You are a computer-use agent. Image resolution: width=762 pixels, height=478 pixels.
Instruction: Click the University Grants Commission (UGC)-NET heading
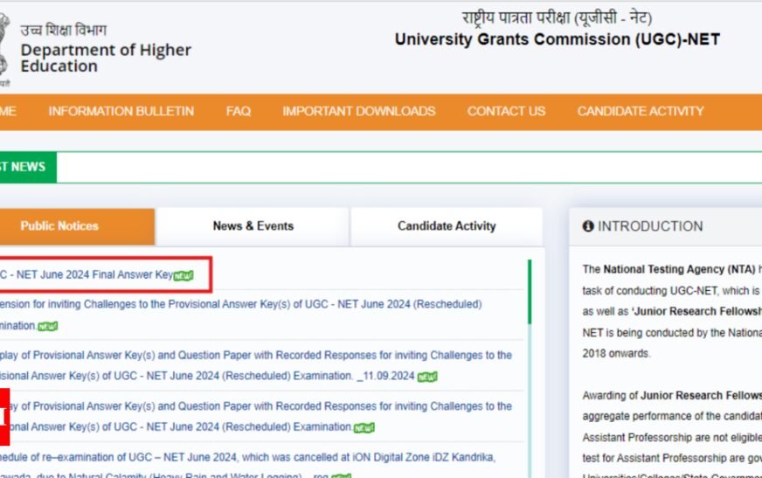(557, 39)
